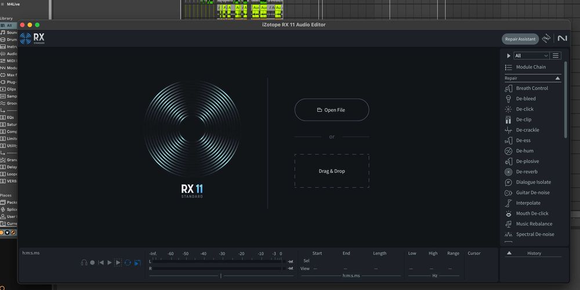Select the All category in Ableton library
Viewport: 580px width, 290px height.
pos(9,26)
